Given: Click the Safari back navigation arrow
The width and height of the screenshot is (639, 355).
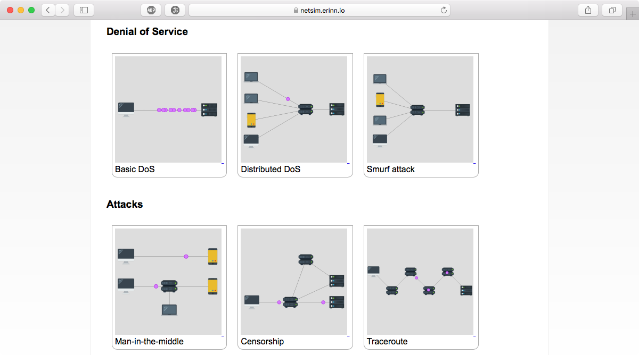Looking at the screenshot, I should (x=48, y=10).
